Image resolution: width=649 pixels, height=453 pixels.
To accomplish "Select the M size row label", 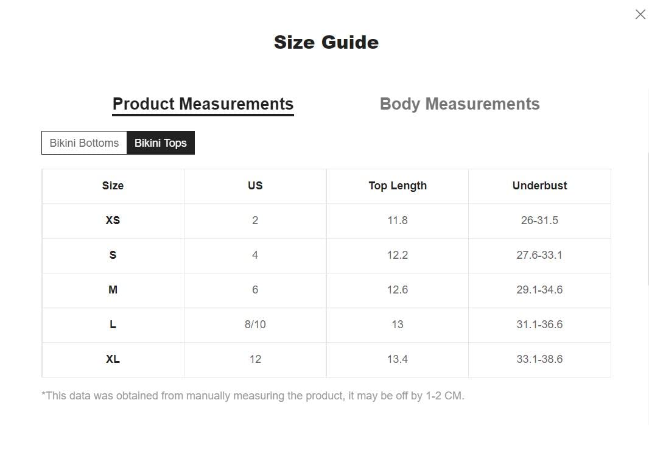I will pos(113,290).
